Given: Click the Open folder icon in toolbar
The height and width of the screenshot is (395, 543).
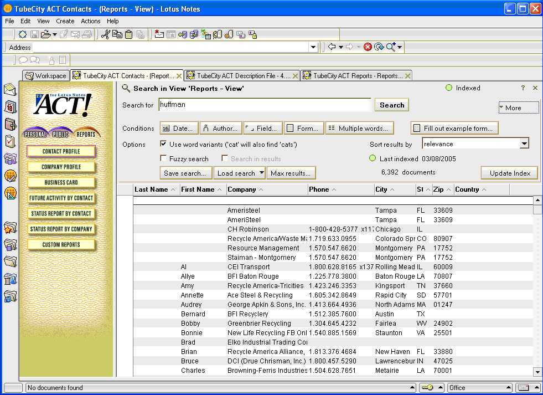Looking at the screenshot, I should pyautogui.click(x=46, y=34).
